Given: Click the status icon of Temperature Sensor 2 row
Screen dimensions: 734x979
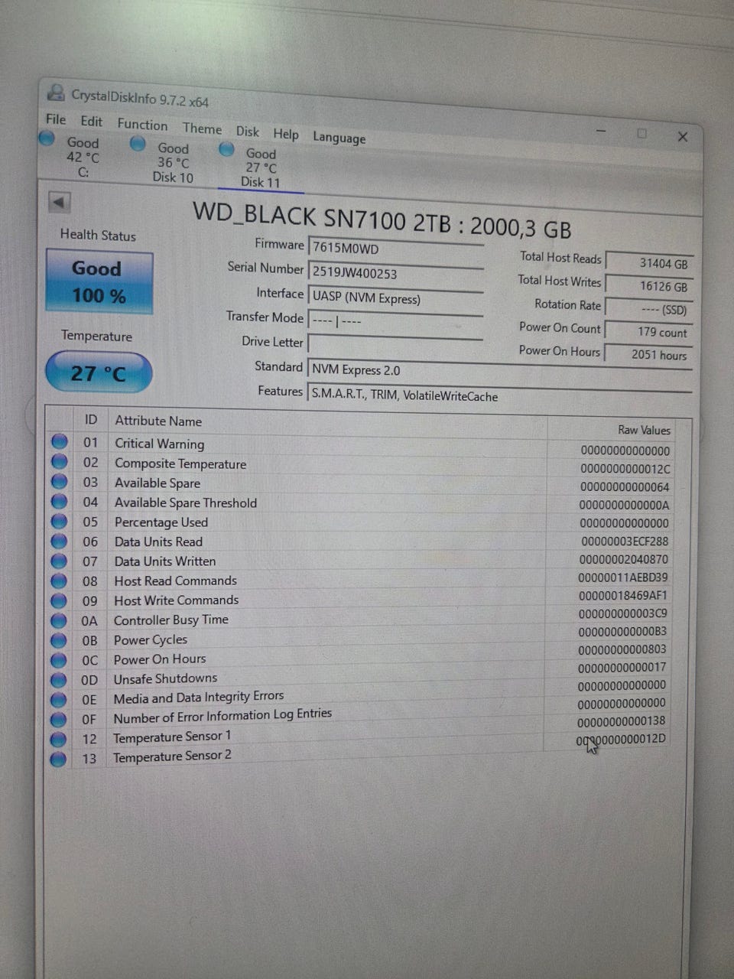Looking at the screenshot, I should tap(58, 759).
